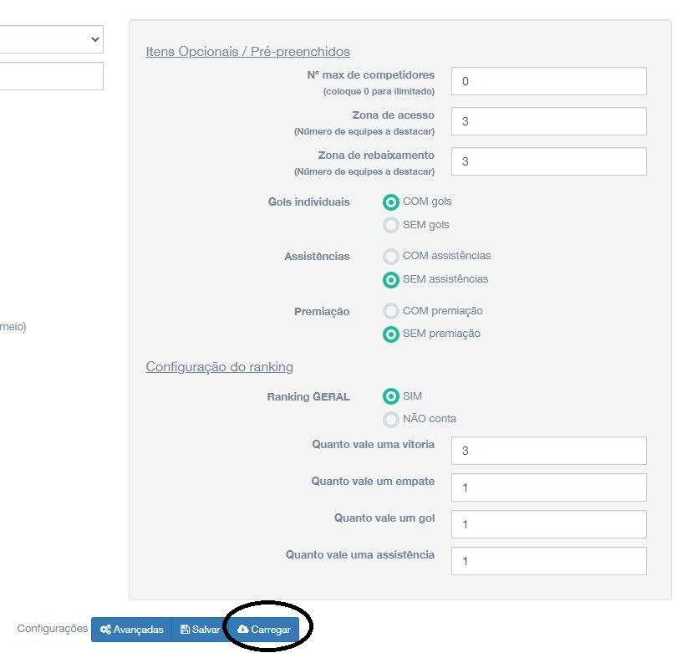Image resolution: width=687 pixels, height=653 pixels.
Task: Click the Salvar floppy disk icon
Action: (x=185, y=630)
